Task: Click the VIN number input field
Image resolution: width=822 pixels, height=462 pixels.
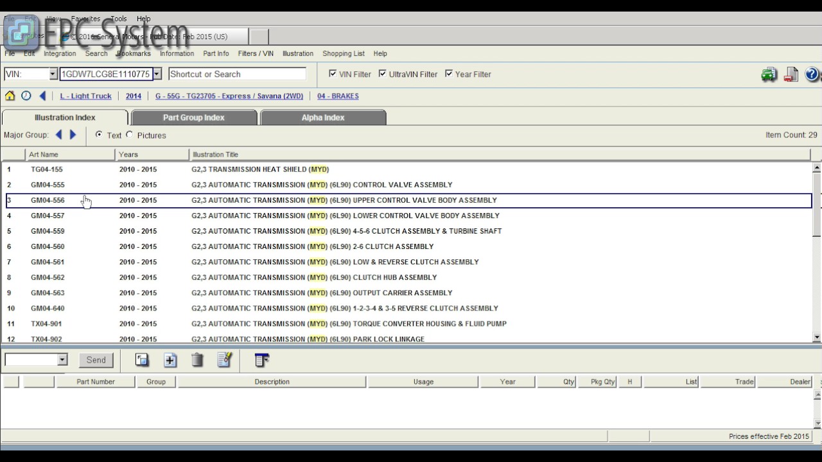Action: click(105, 74)
